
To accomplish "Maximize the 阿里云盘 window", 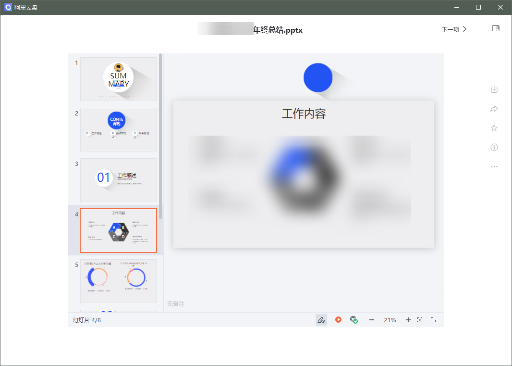I will tap(478, 7).
